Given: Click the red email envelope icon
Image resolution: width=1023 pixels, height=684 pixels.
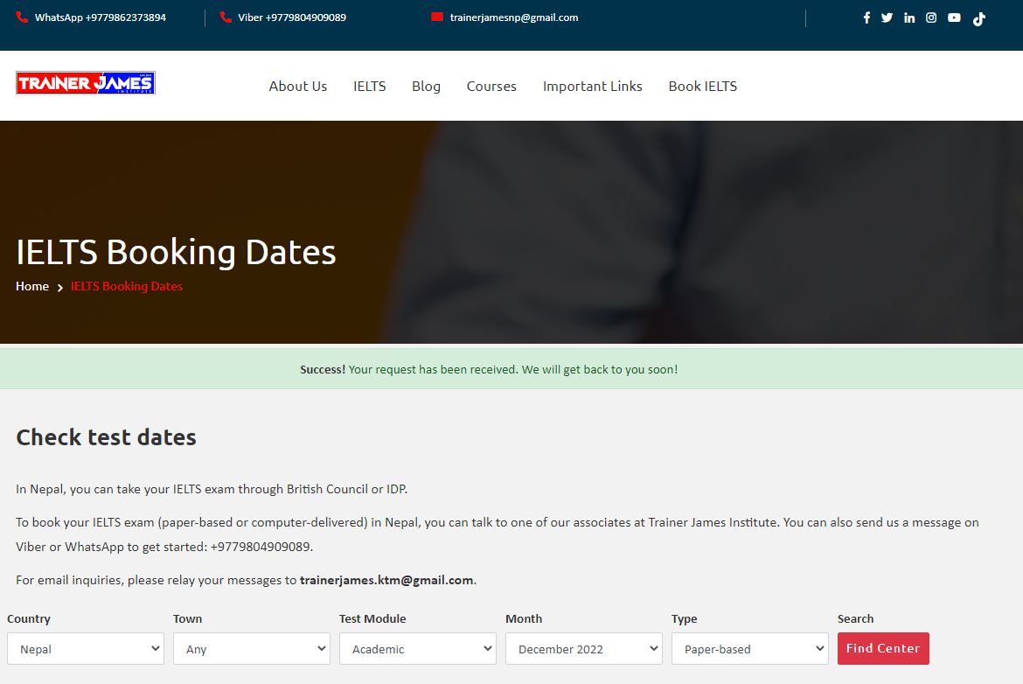Looking at the screenshot, I should 437,17.
